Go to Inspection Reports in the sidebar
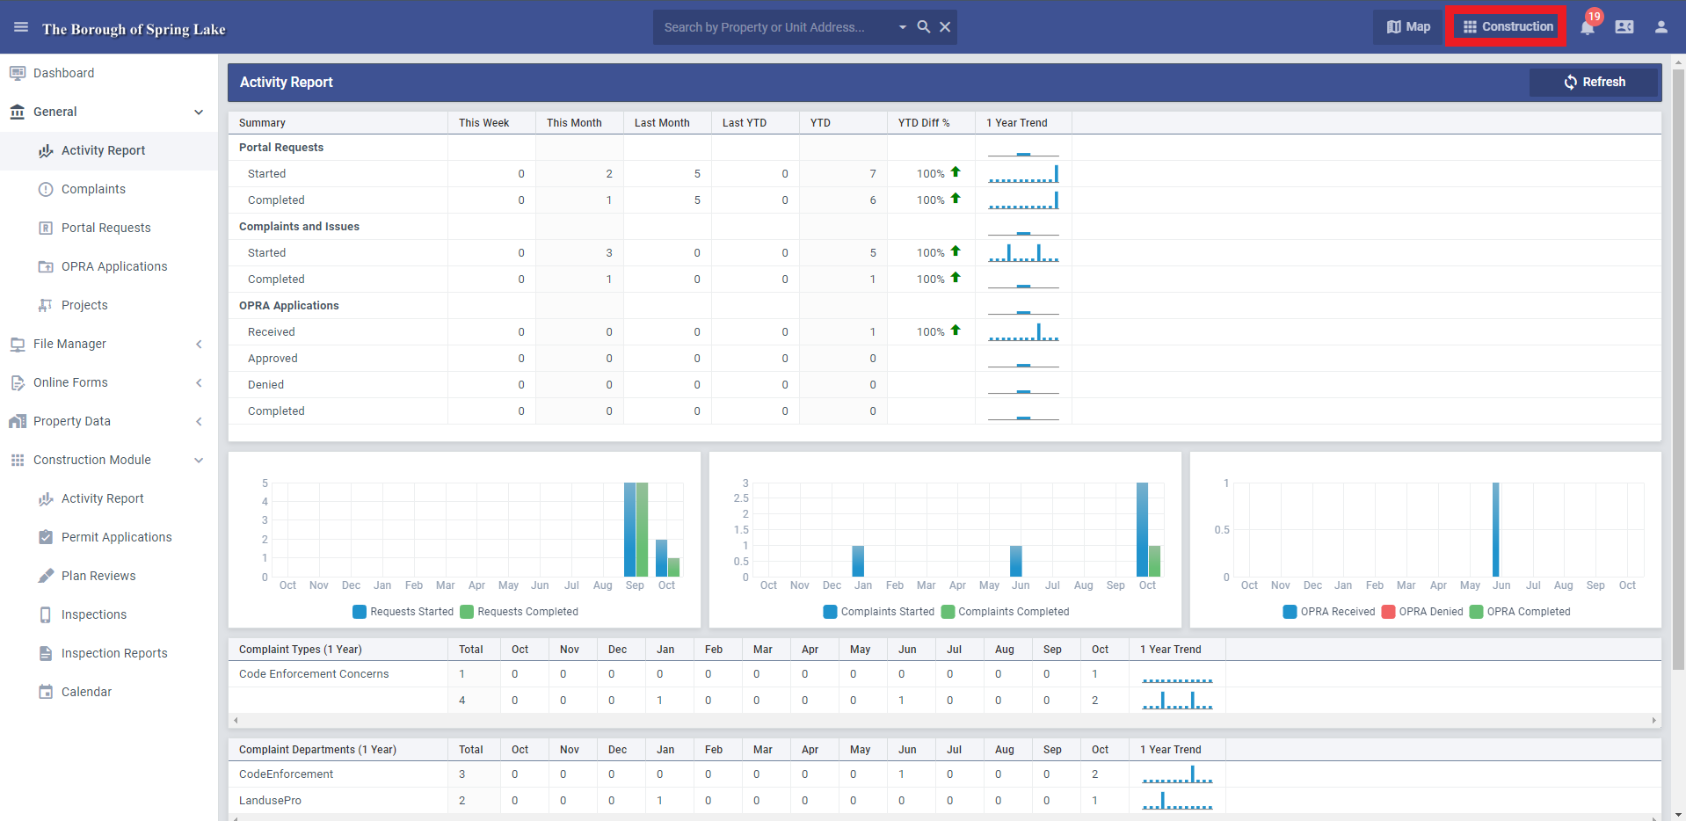1686x821 pixels. point(114,653)
